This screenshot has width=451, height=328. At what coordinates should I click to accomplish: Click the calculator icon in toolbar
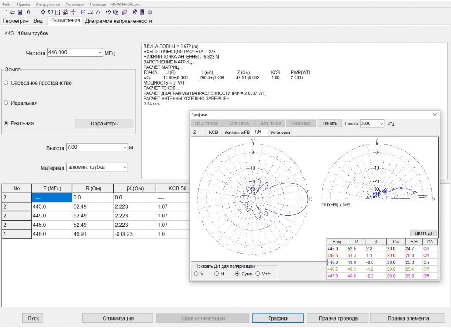click(x=143, y=12)
